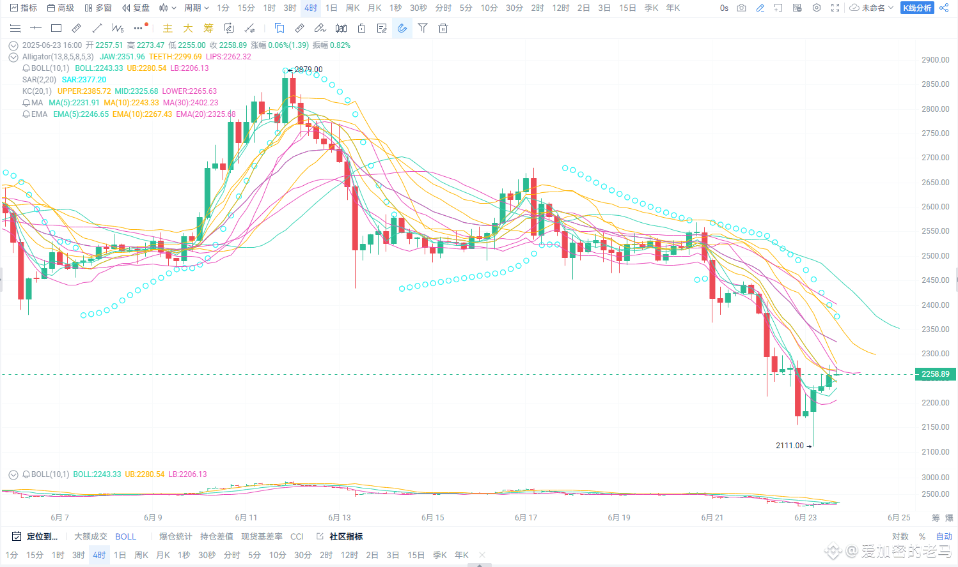The width and height of the screenshot is (958, 567).
Task: Select the pen annotation tool
Action: (x=320, y=28)
